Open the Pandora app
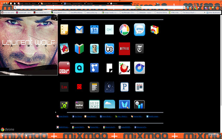The image size is (222, 139). 124,87
